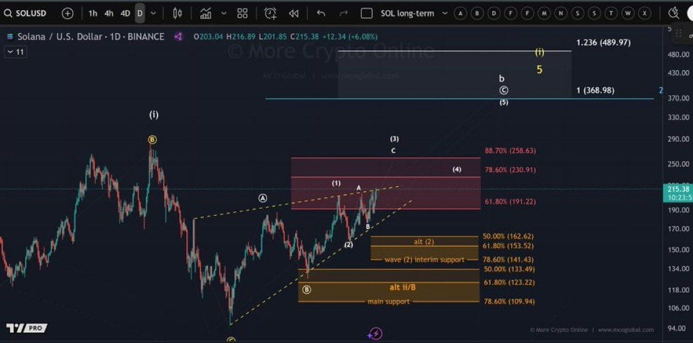The width and height of the screenshot is (693, 343).
Task: Click the purple lightning icon on time axis
Action: 376,333
